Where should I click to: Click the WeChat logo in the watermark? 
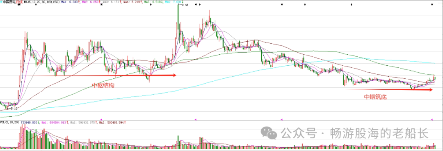[x=269, y=132]
